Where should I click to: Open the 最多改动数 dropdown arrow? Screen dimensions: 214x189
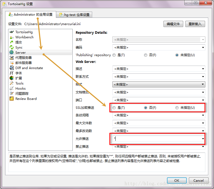click(x=203, y=131)
